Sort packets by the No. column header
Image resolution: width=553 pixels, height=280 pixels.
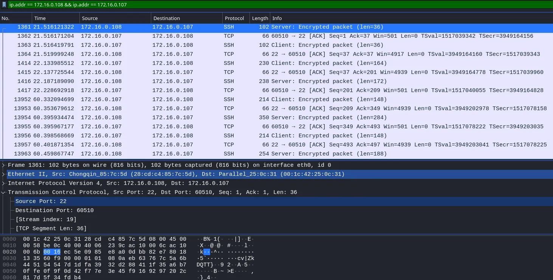coord(15,18)
